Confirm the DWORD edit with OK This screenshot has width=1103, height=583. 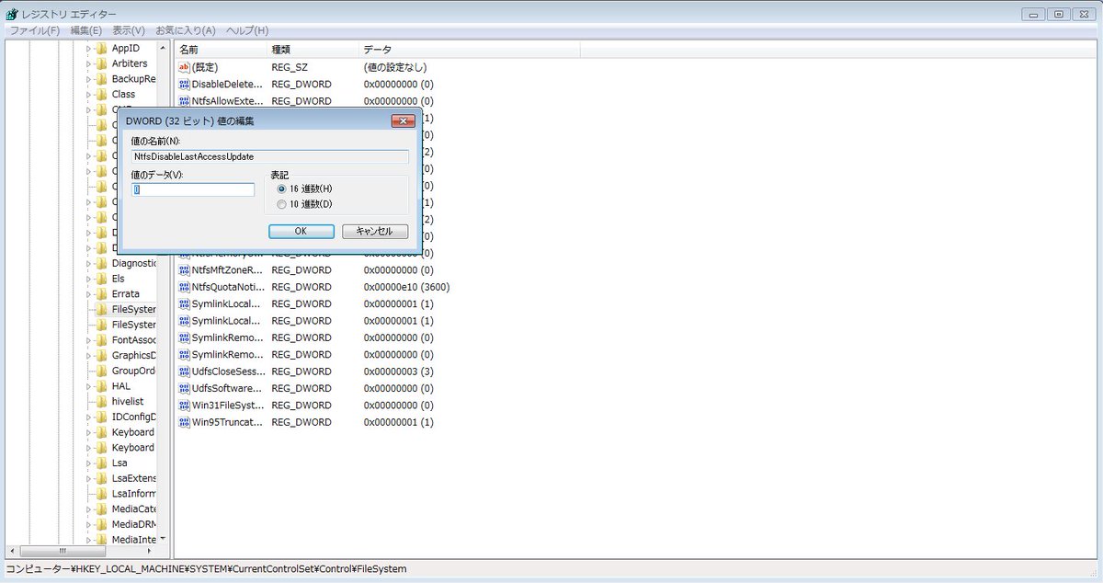(301, 231)
